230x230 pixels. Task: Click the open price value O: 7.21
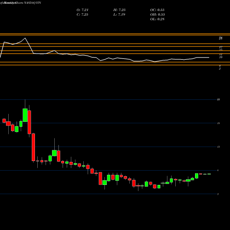click(82, 10)
